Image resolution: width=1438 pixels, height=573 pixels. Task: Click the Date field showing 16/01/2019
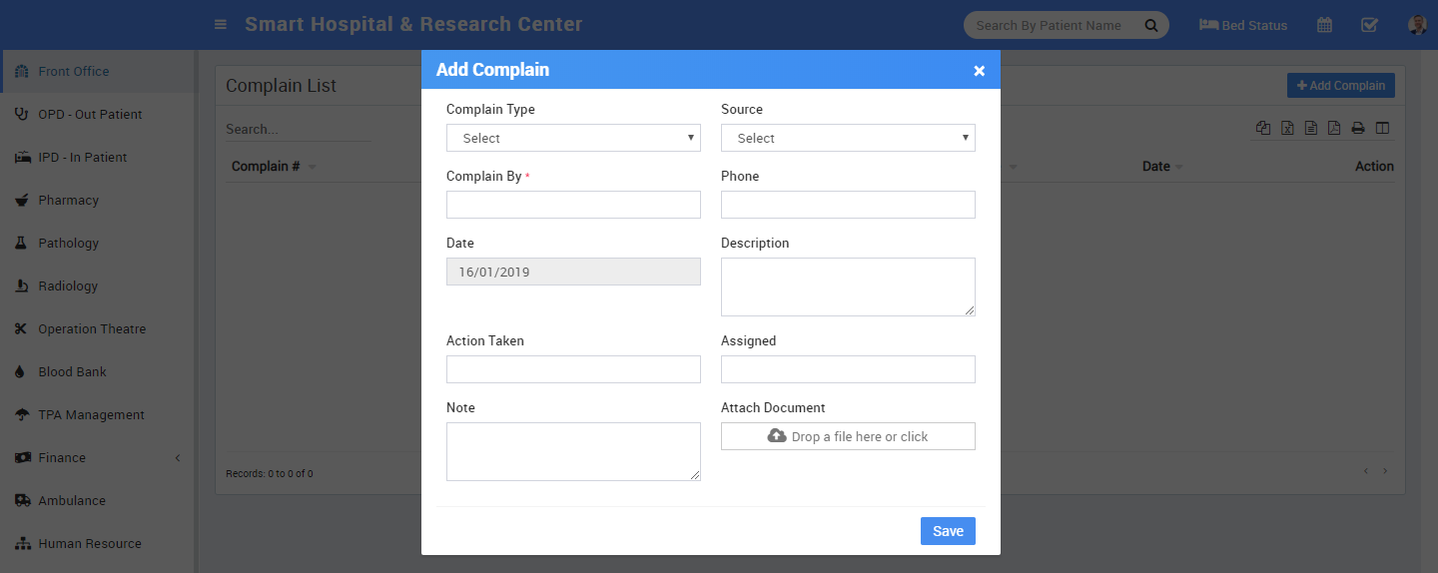[573, 272]
